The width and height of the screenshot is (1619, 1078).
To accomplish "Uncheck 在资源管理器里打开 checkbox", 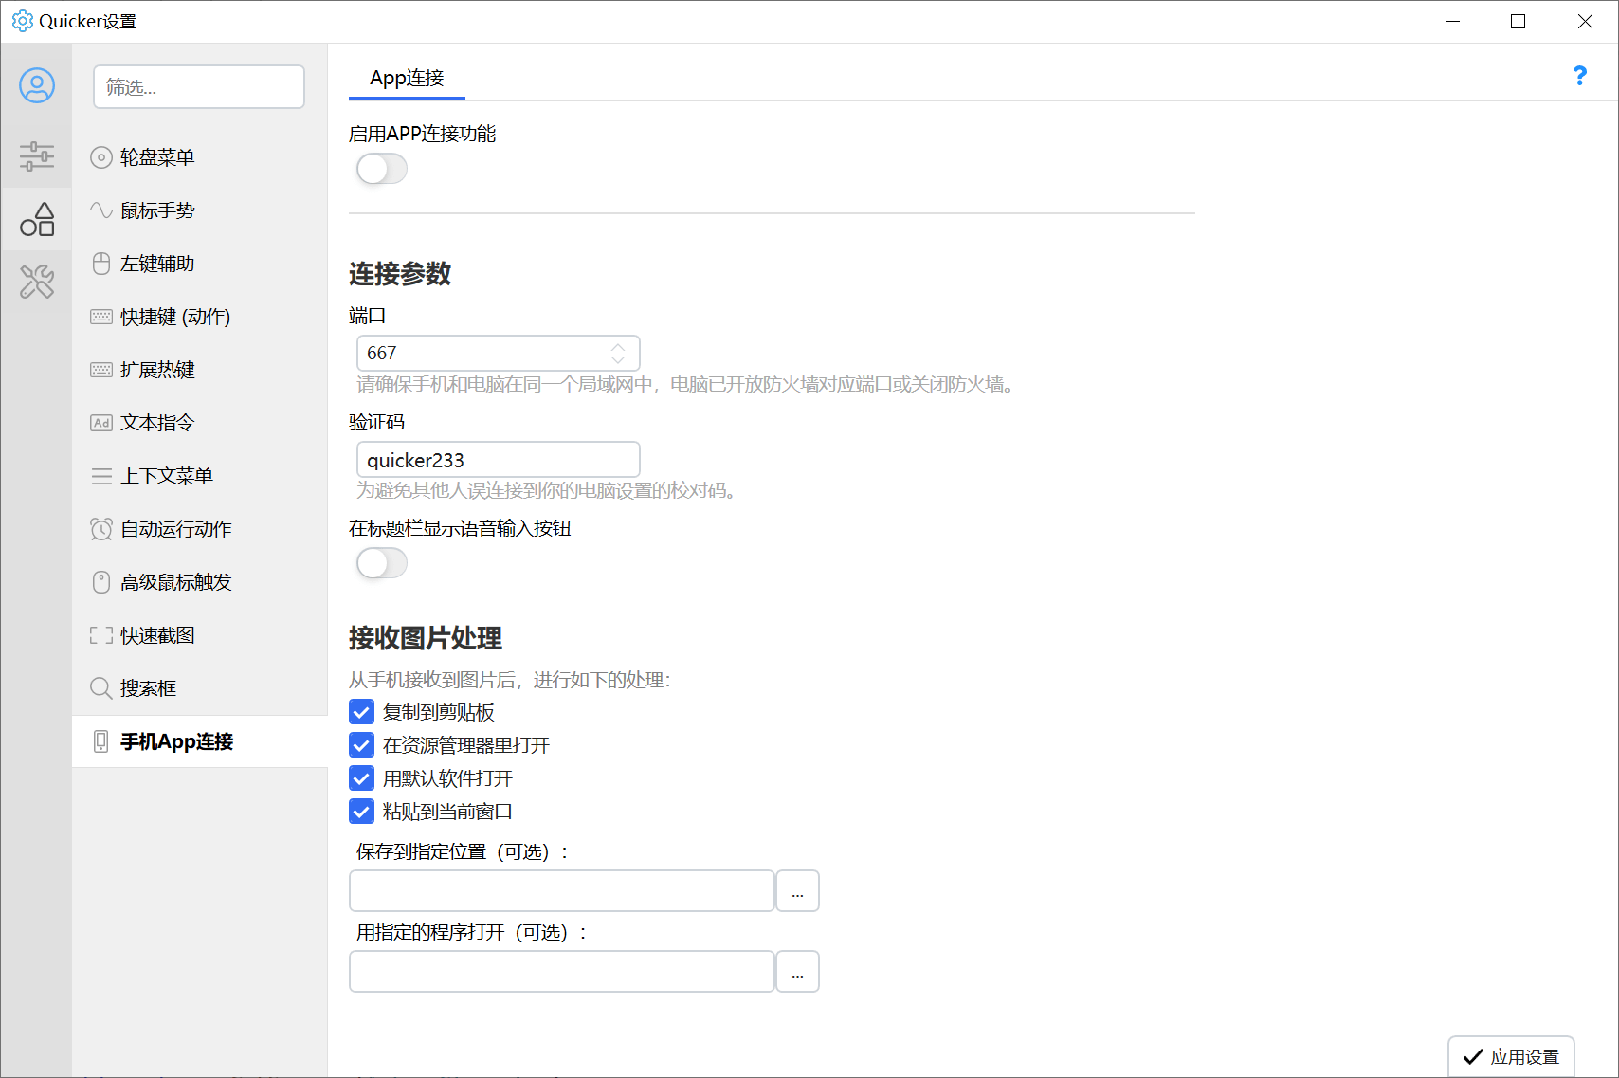I will click(x=361, y=745).
